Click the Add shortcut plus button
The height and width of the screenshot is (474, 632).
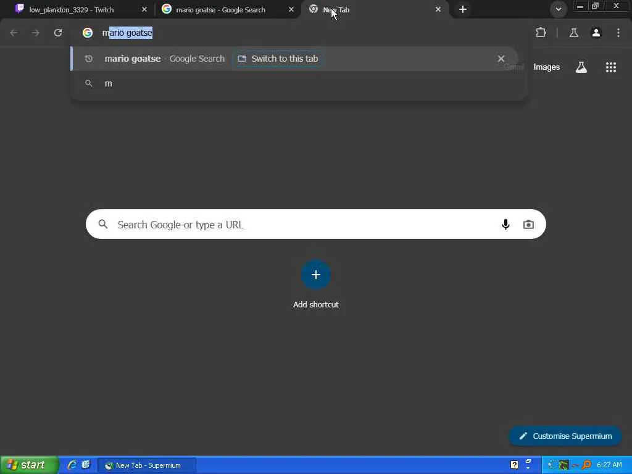pos(316,275)
